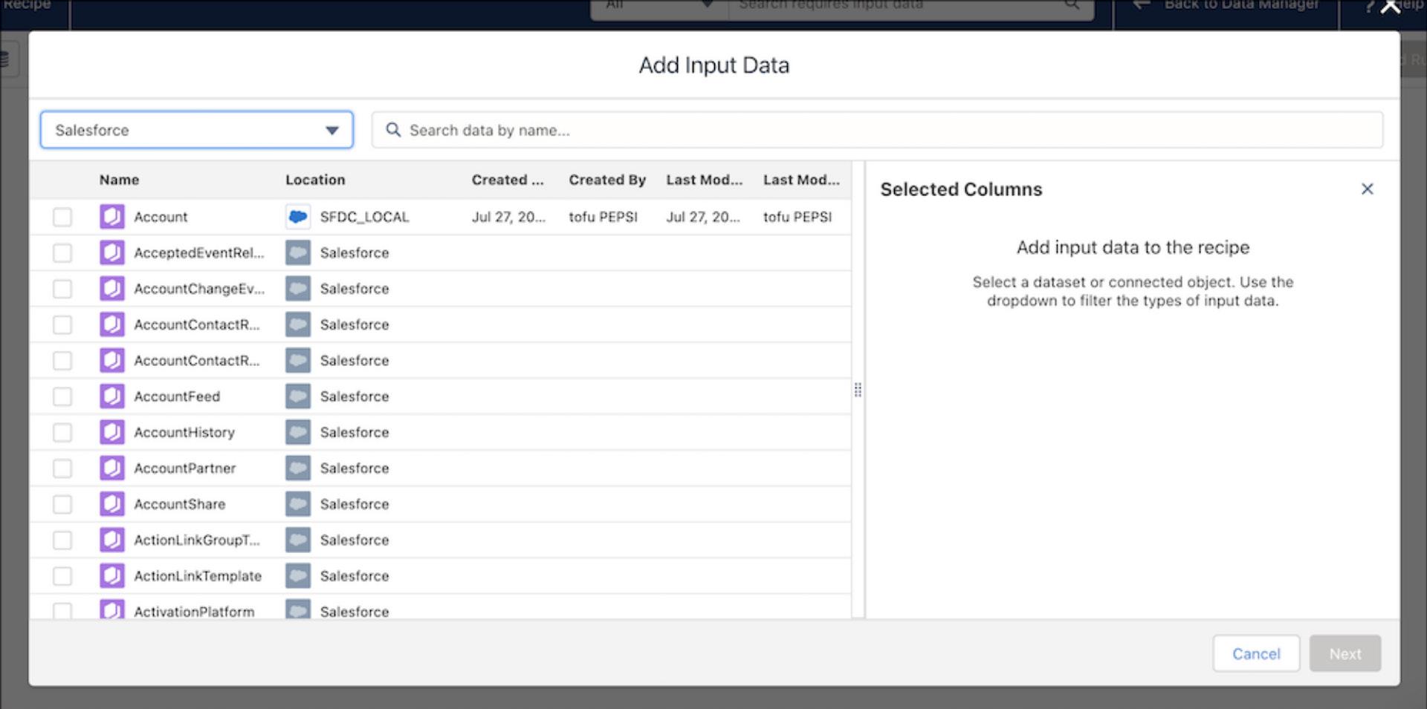The image size is (1427, 709).
Task: Click the SFDC_LOCAL location text
Action: point(364,217)
